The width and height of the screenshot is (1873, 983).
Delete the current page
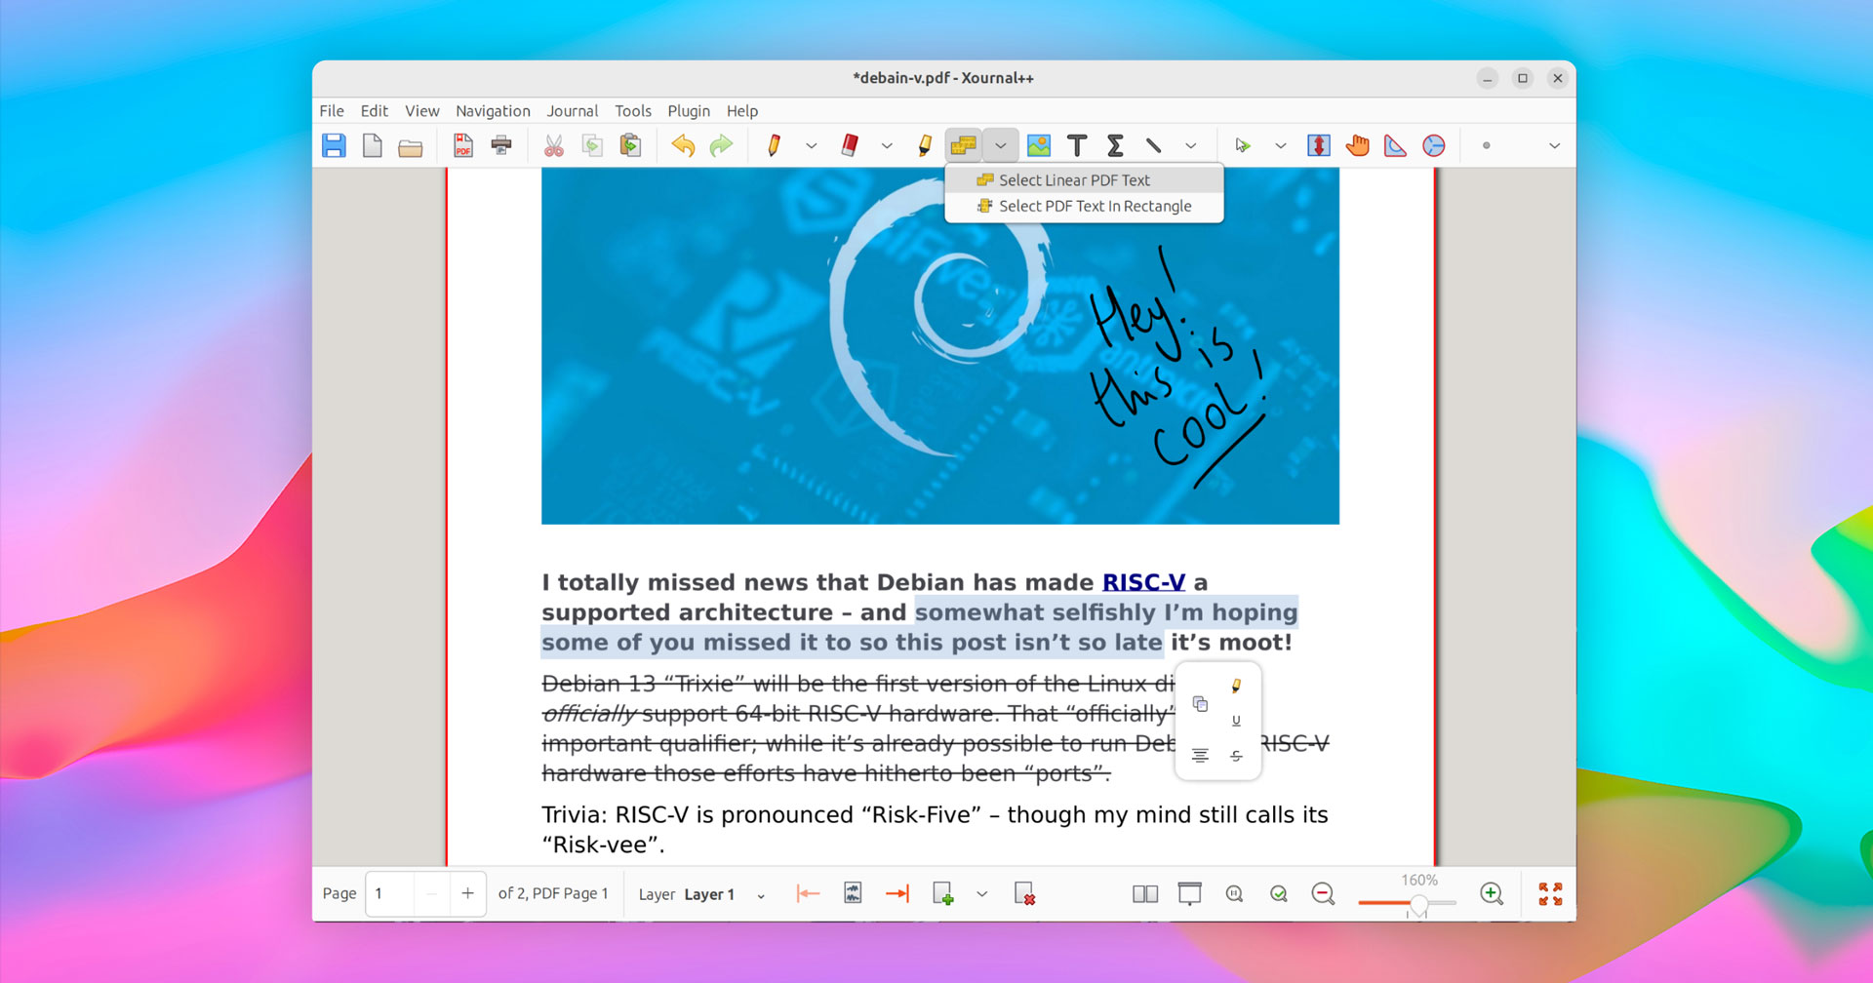(1024, 894)
